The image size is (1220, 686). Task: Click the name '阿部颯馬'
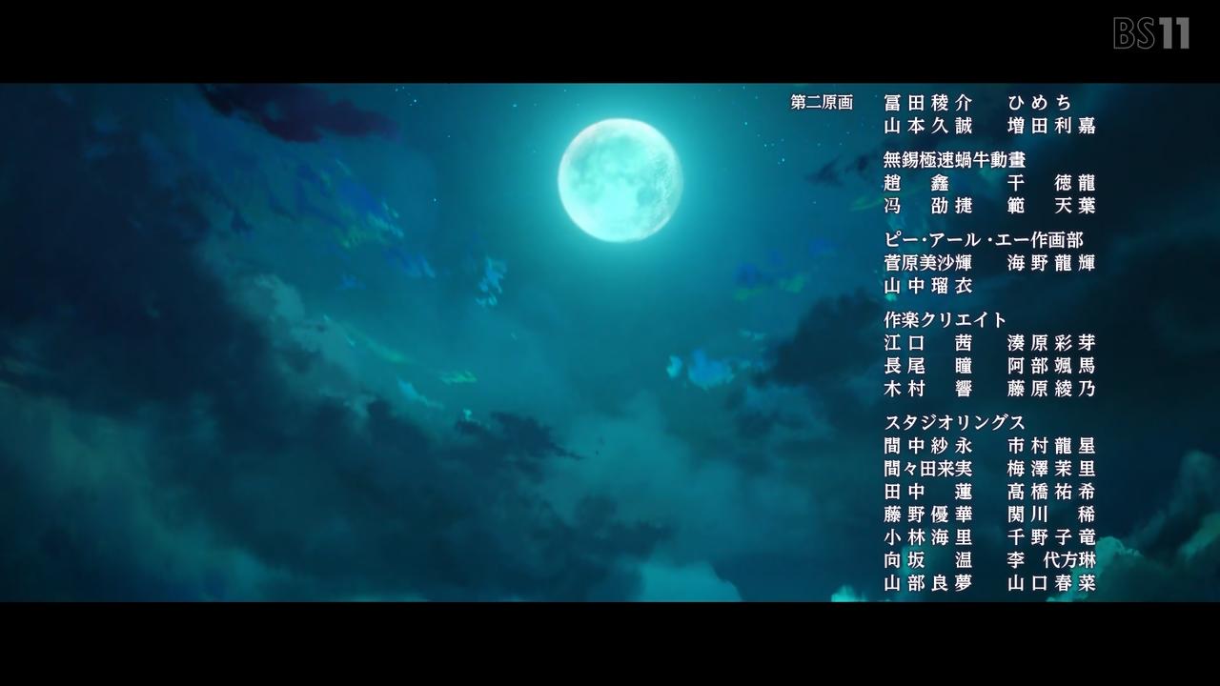click(x=1051, y=366)
